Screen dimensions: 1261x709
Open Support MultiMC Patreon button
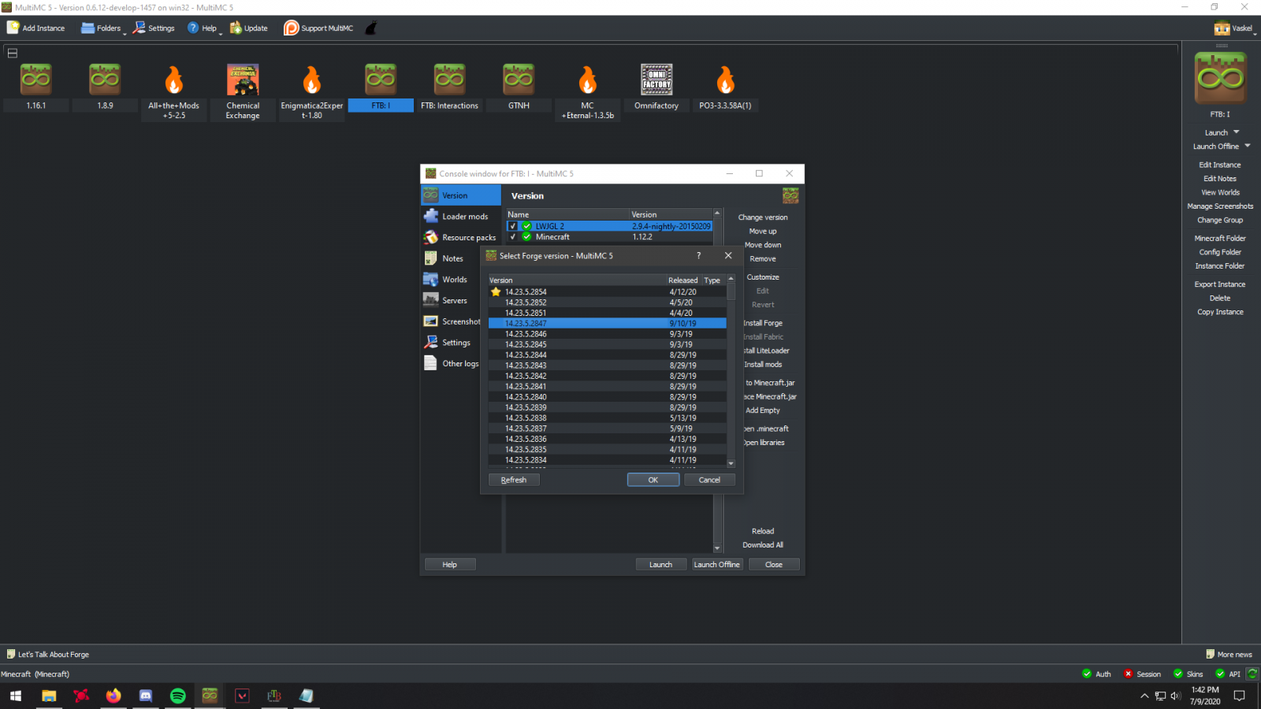coord(318,28)
